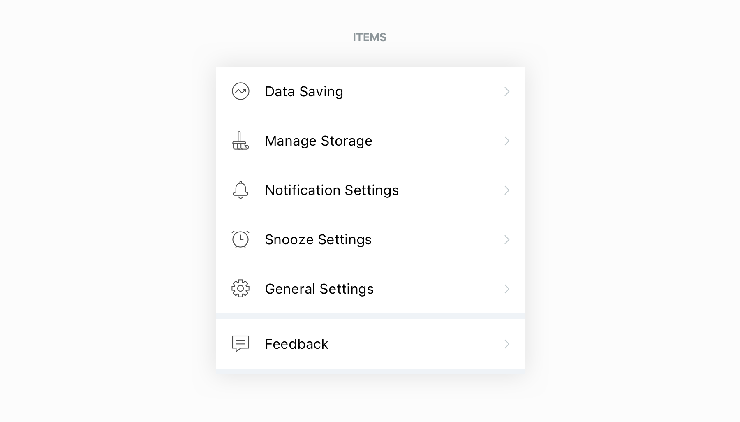This screenshot has width=740, height=422.
Task: Click the General Settings gear icon
Action: tap(240, 289)
